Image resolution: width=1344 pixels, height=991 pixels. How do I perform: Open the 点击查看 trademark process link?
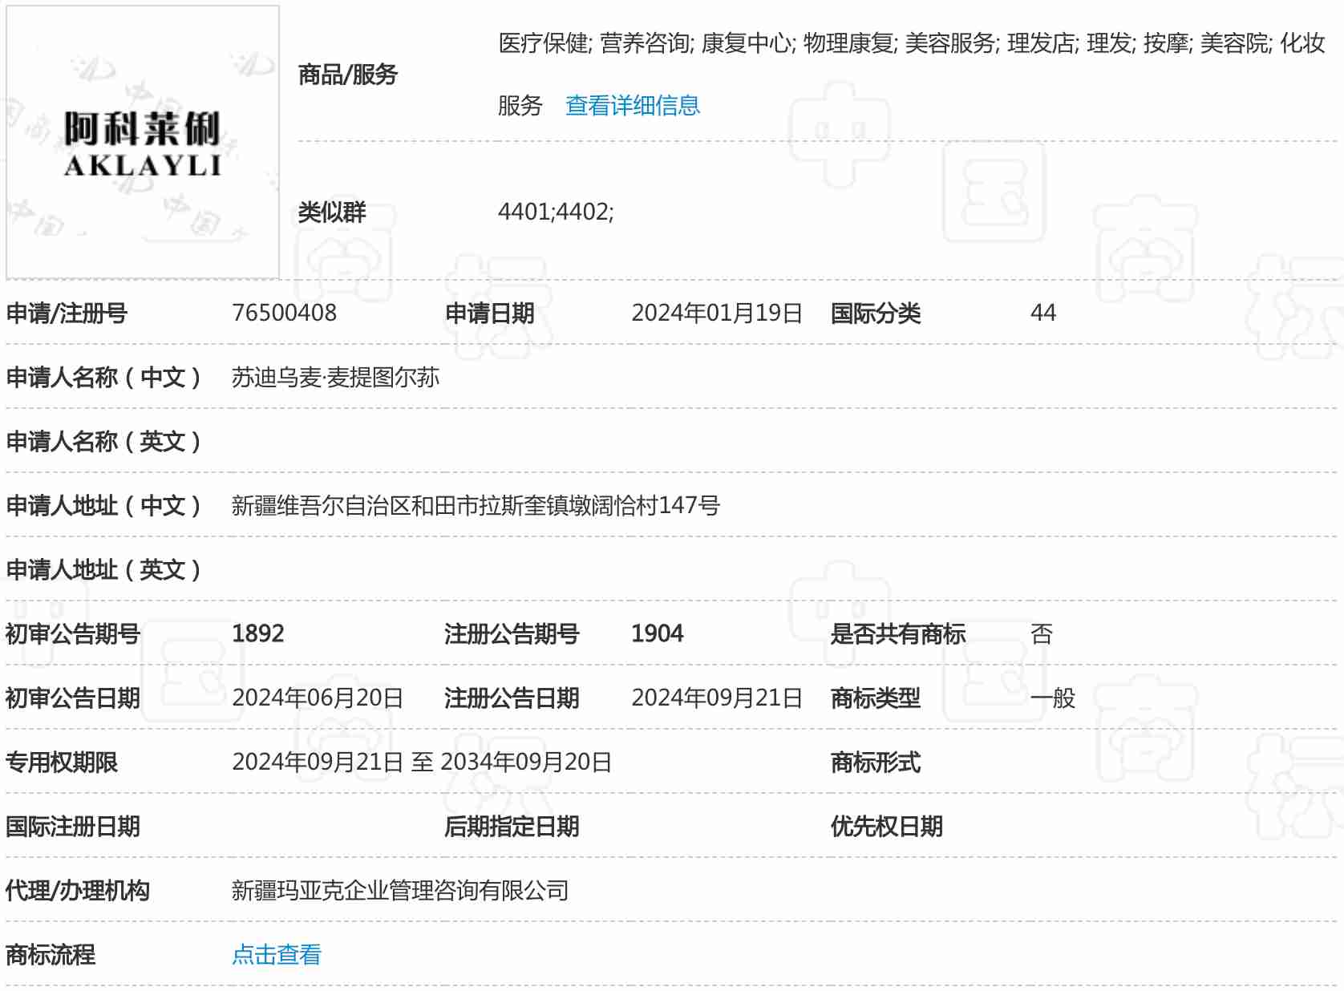coord(276,954)
